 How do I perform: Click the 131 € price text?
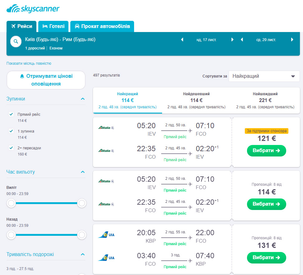[267, 245]
